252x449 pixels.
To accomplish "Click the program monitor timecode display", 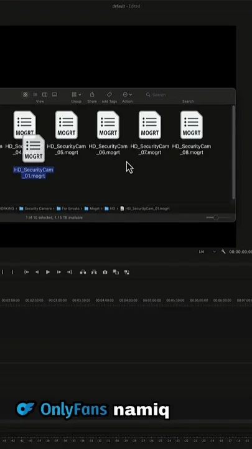I will click(241, 252).
